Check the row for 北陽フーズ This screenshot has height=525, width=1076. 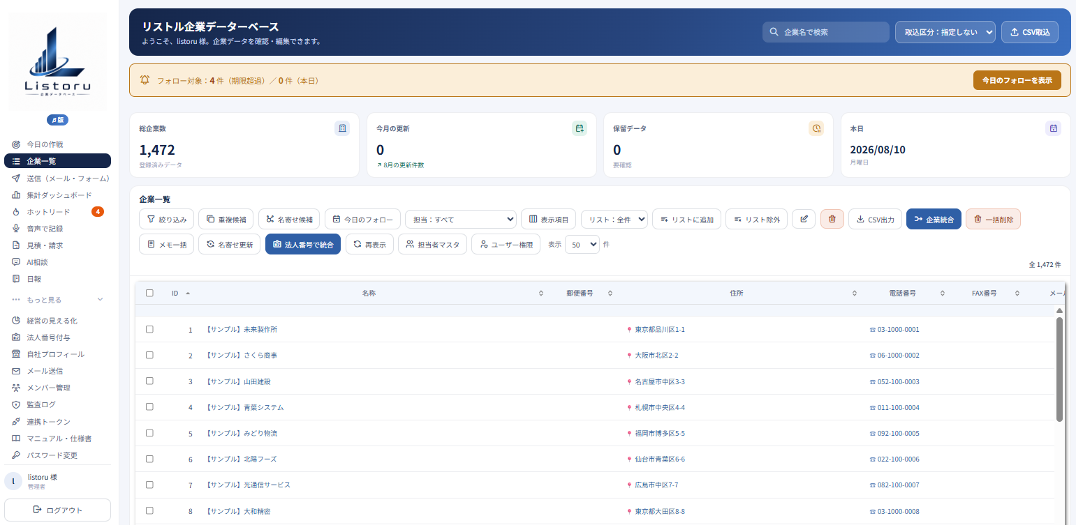149,459
